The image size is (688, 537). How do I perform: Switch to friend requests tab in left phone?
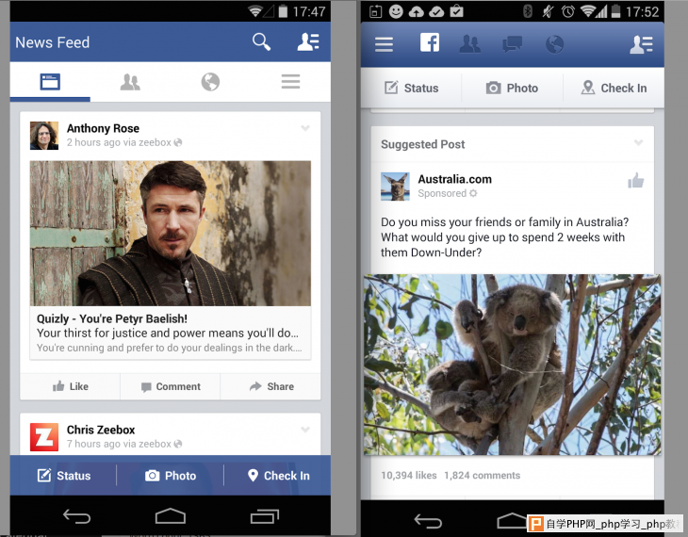pos(130,82)
